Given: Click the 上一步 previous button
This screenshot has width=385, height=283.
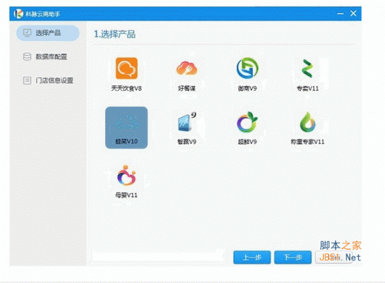Looking at the screenshot, I should pos(252,257).
